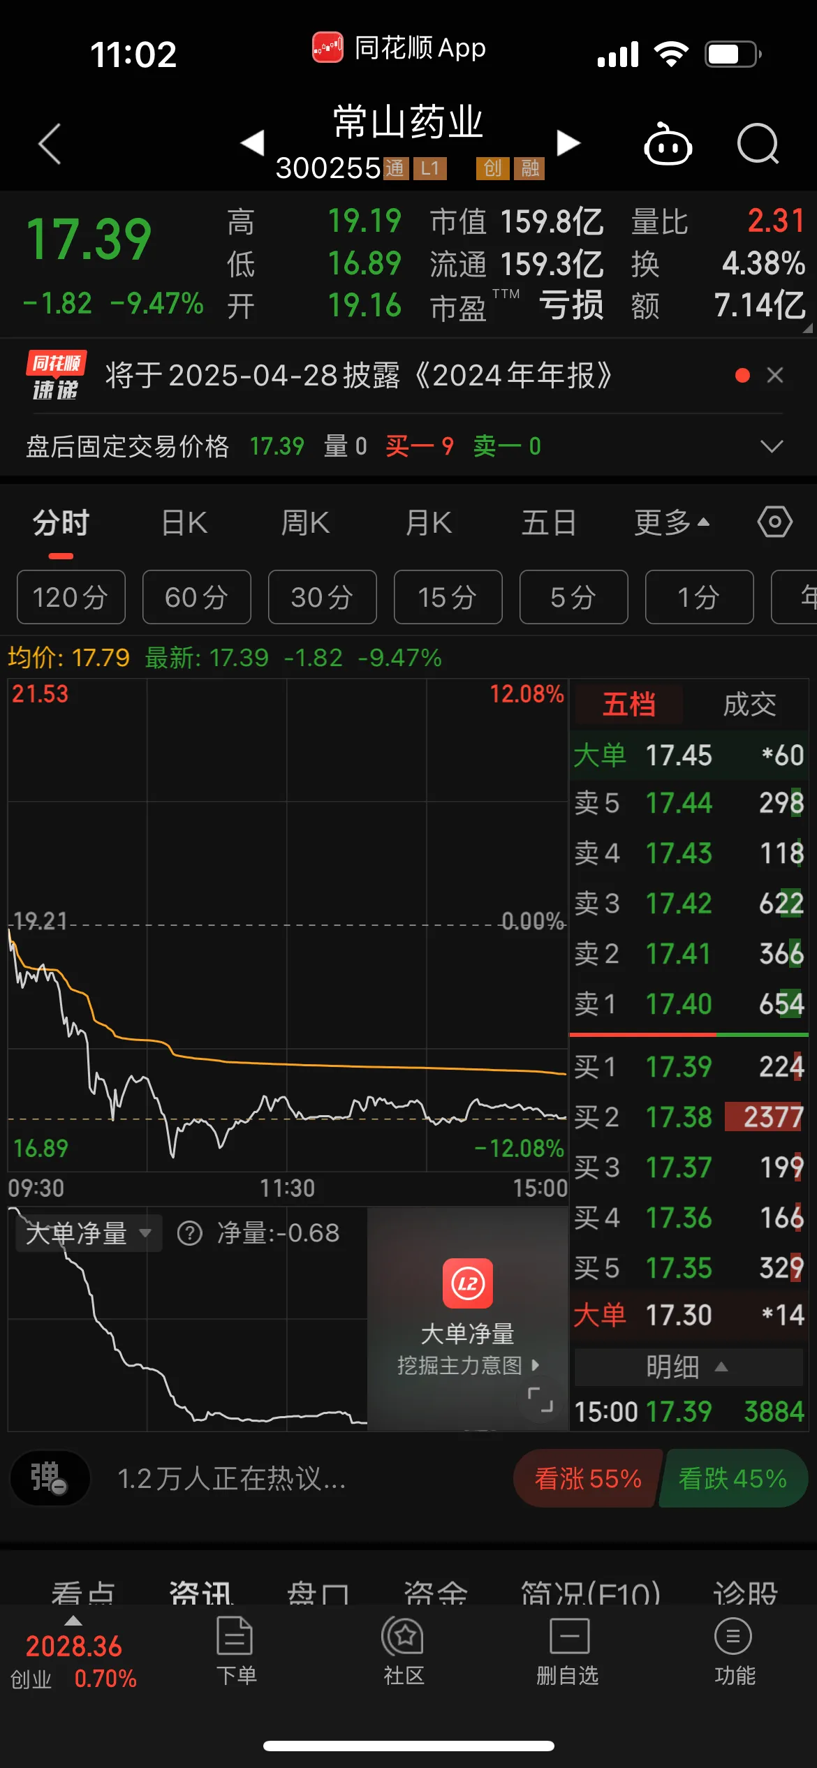Image resolution: width=817 pixels, height=1768 pixels.
Task: Go back using the left chevron icon
Action: 50,144
